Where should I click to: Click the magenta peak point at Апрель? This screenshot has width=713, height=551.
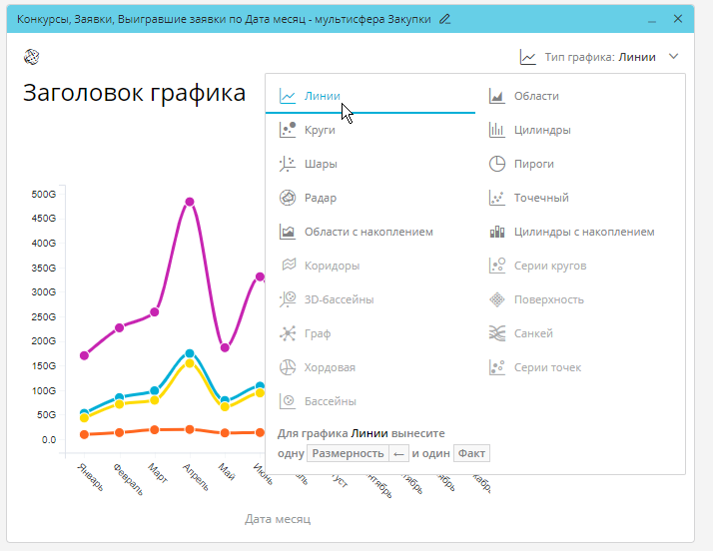click(189, 202)
